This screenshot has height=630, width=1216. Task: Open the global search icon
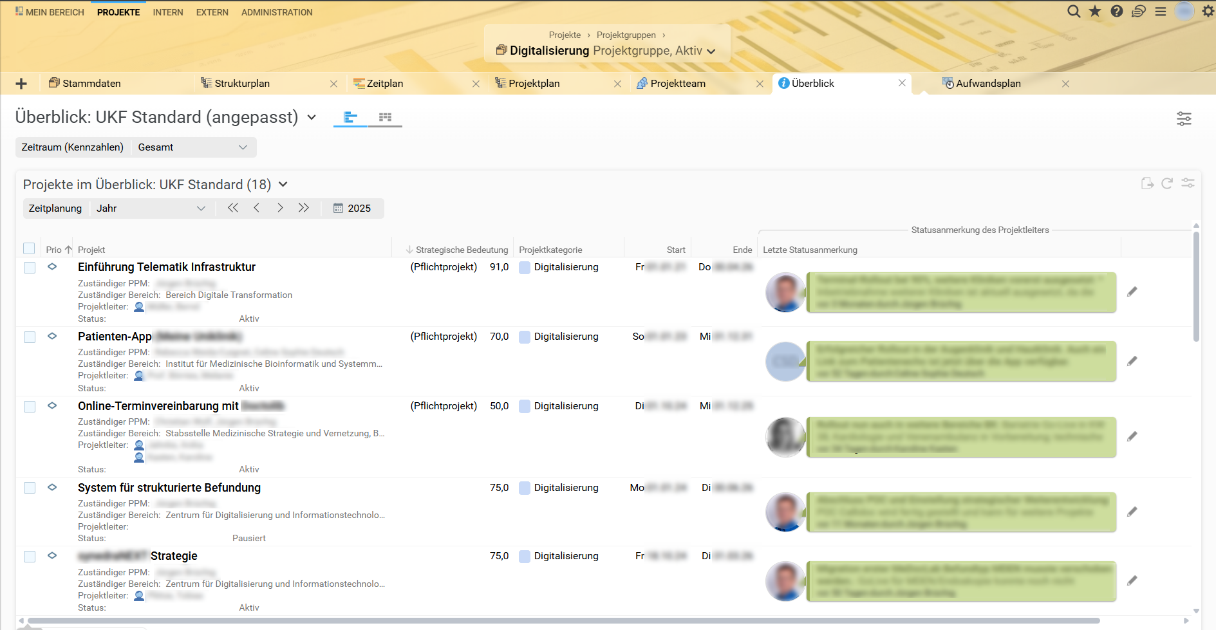click(1074, 12)
